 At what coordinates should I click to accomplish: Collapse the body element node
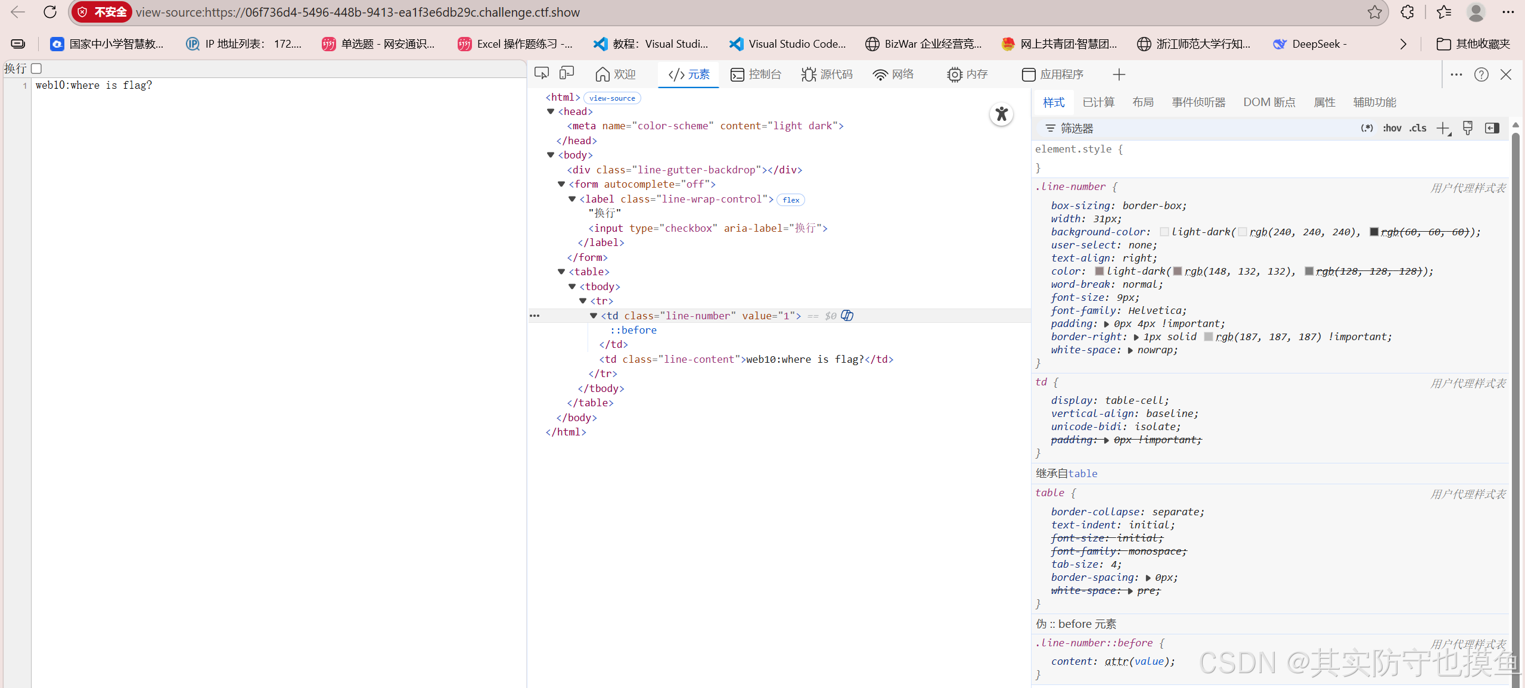coord(551,155)
